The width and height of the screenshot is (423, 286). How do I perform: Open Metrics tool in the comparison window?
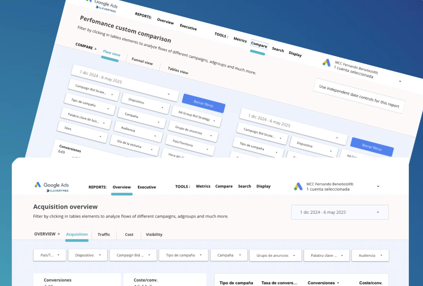click(x=240, y=40)
